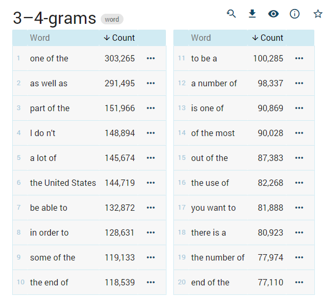Open the options menu for 'the United States'
Viewport: 326px width, 296px height.
click(x=151, y=183)
